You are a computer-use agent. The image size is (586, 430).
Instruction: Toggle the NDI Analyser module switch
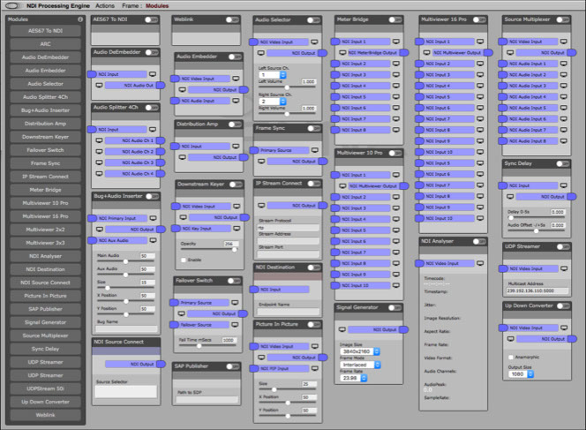[x=479, y=242]
